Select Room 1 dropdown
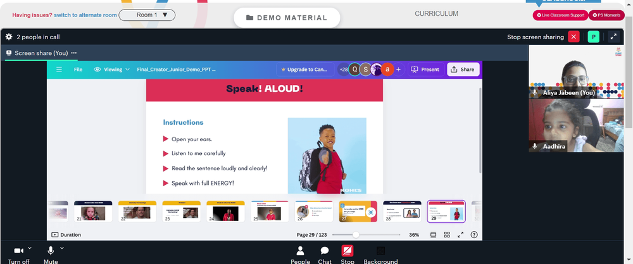This screenshot has height=264, width=633. 147,15
